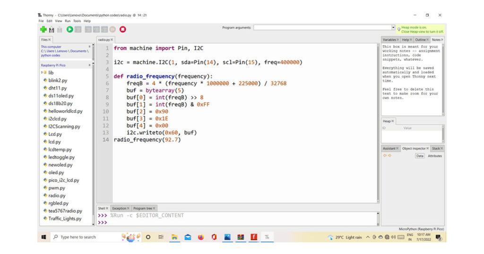Viewport: 484px width, 254px height.
Task: Select MicroPython (Raspberry Pi Pico) interpreter selector
Action: tap(421, 229)
